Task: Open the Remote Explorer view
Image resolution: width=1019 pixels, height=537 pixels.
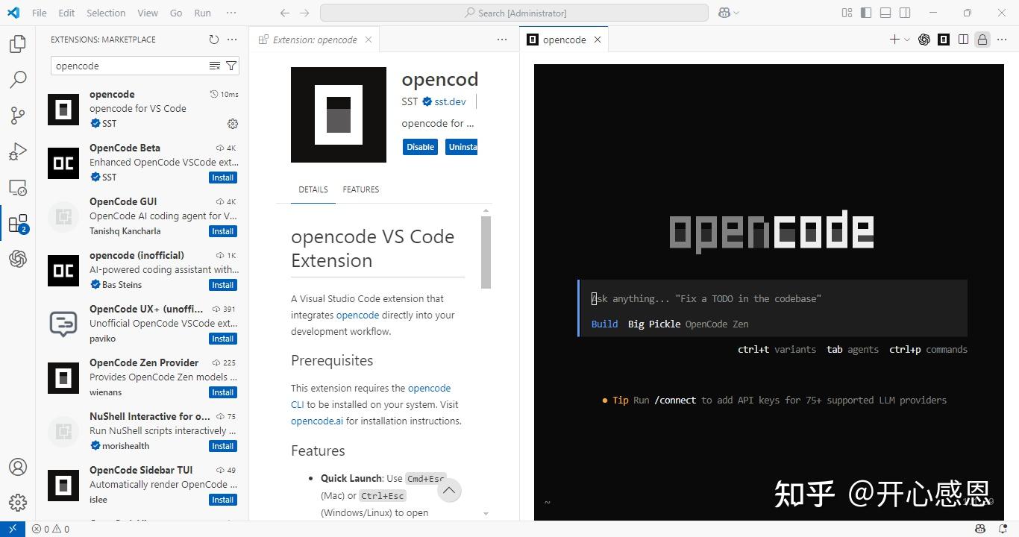Action: click(x=18, y=187)
